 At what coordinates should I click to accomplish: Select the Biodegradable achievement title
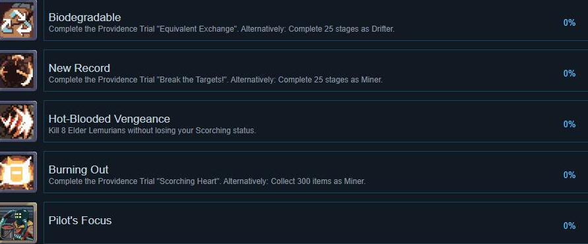point(84,17)
